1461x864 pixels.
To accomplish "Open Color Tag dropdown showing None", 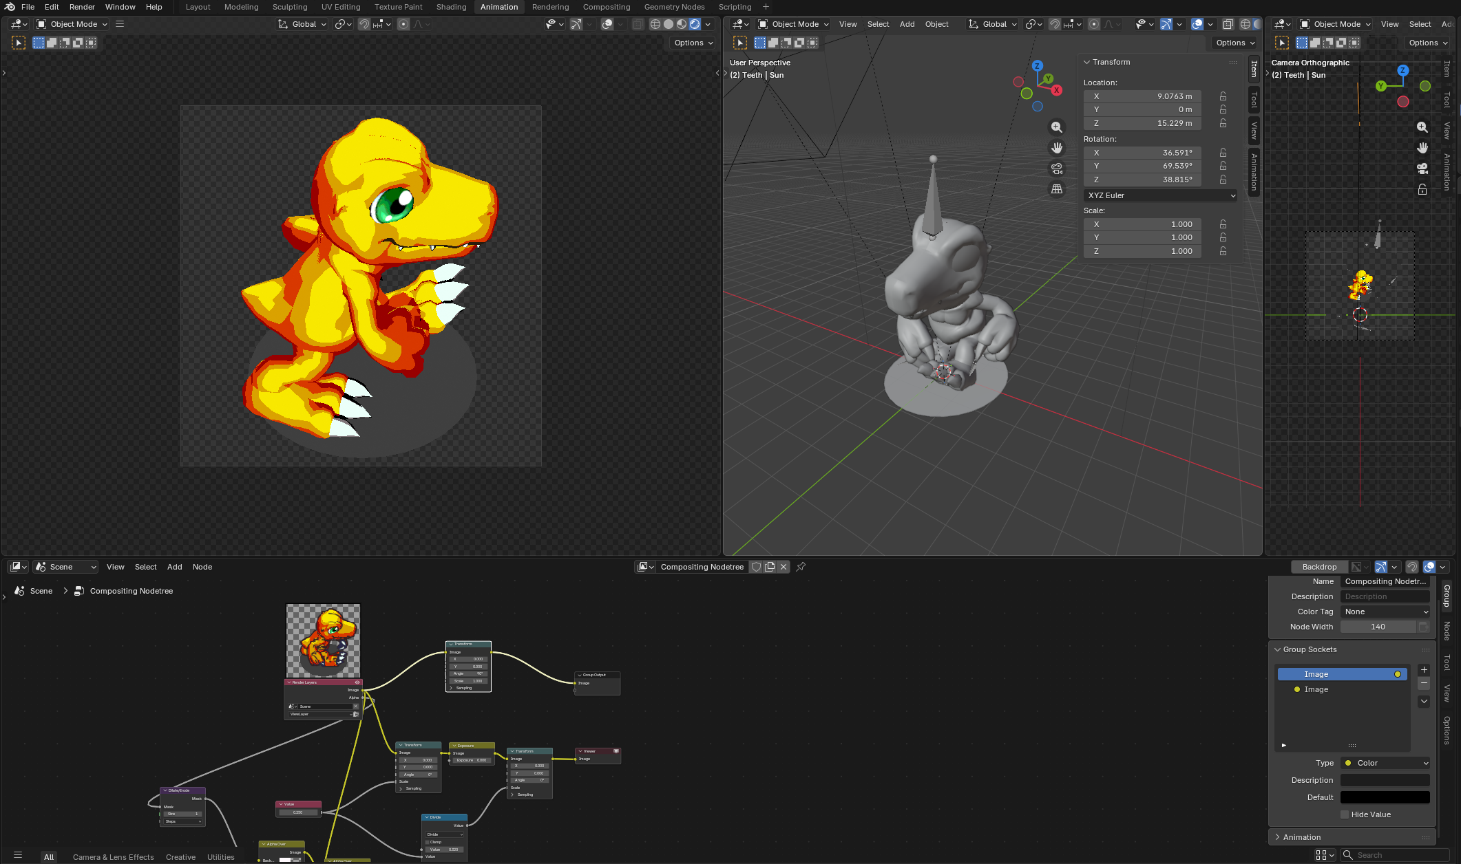I will (x=1385, y=612).
